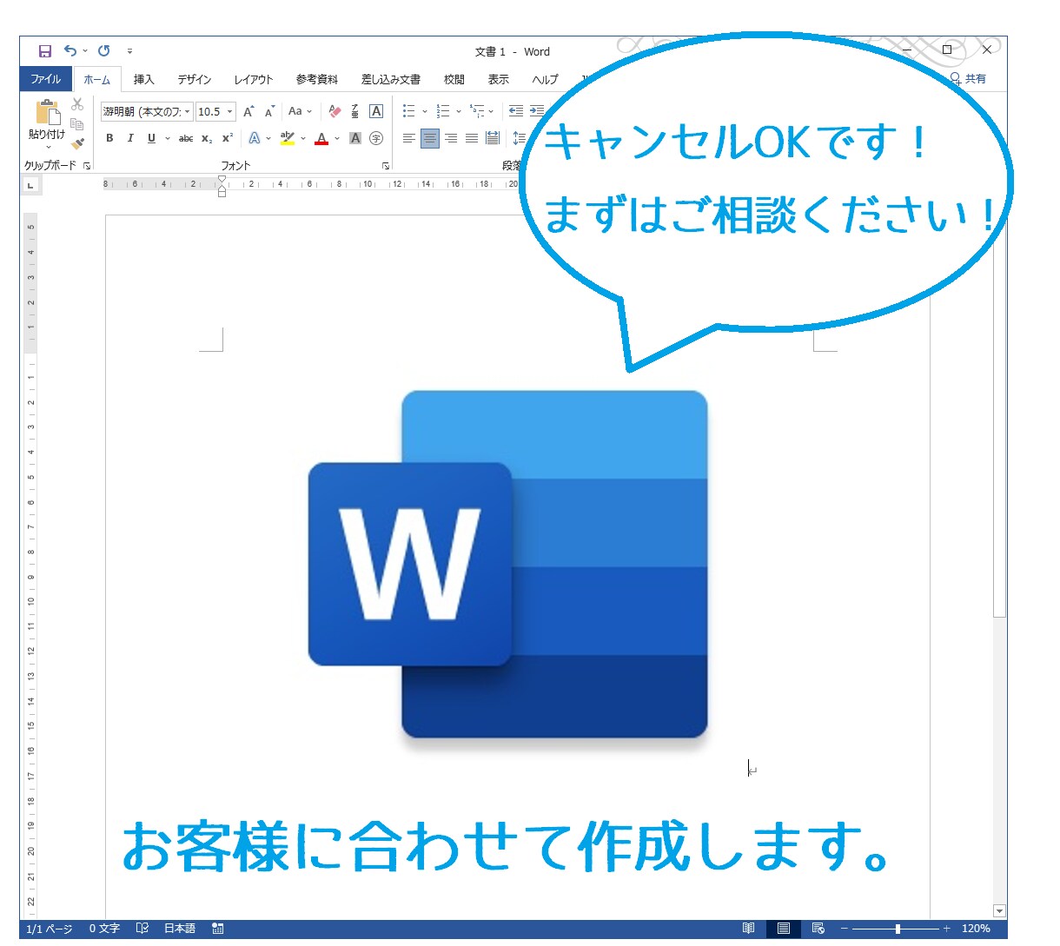Cut selection with the scissors icon
1060x946 pixels.
pos(77,104)
